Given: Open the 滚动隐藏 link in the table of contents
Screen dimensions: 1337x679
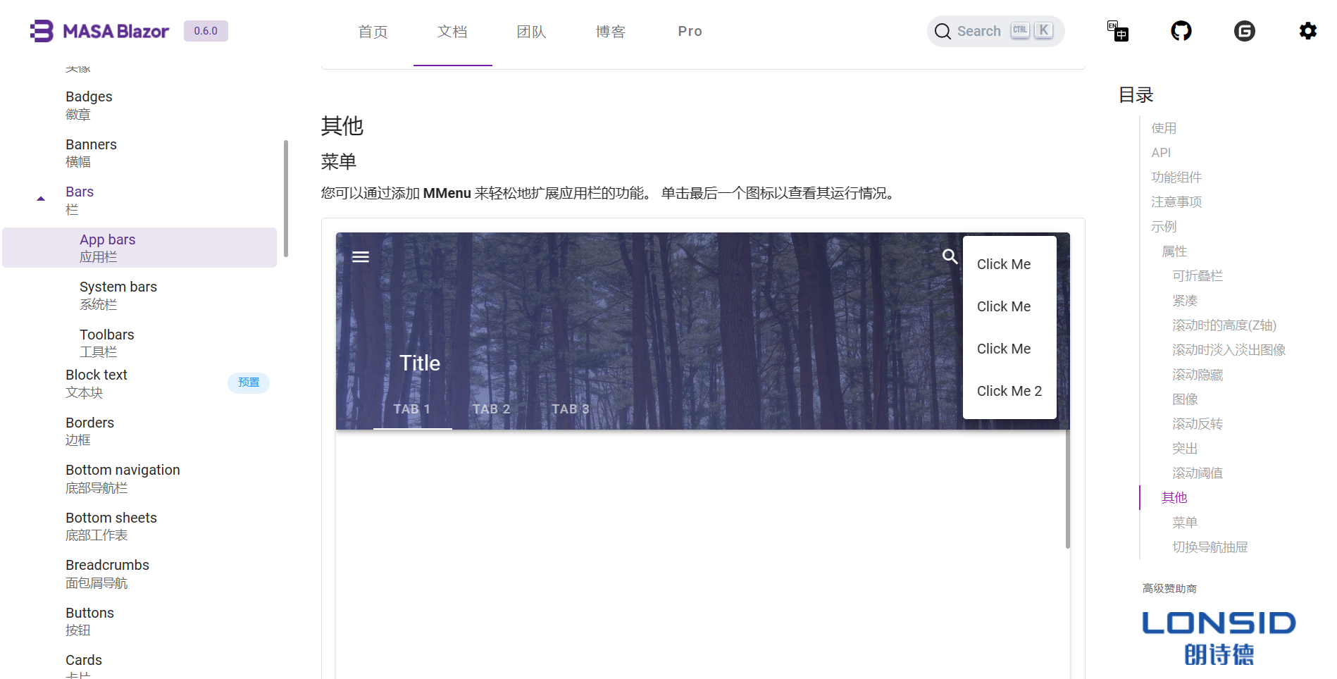Looking at the screenshot, I should tap(1197, 374).
